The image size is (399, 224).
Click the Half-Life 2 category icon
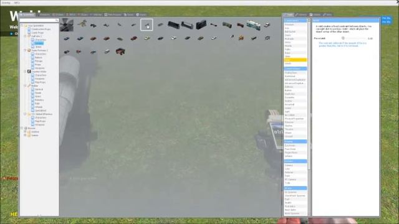(x=29, y=36)
